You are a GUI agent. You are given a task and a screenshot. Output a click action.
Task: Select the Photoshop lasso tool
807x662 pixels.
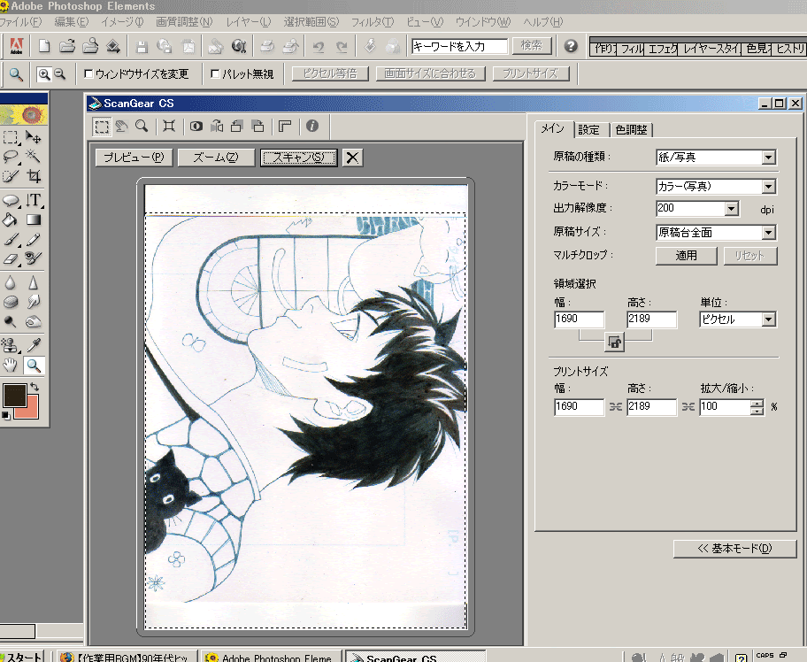pos(11,157)
